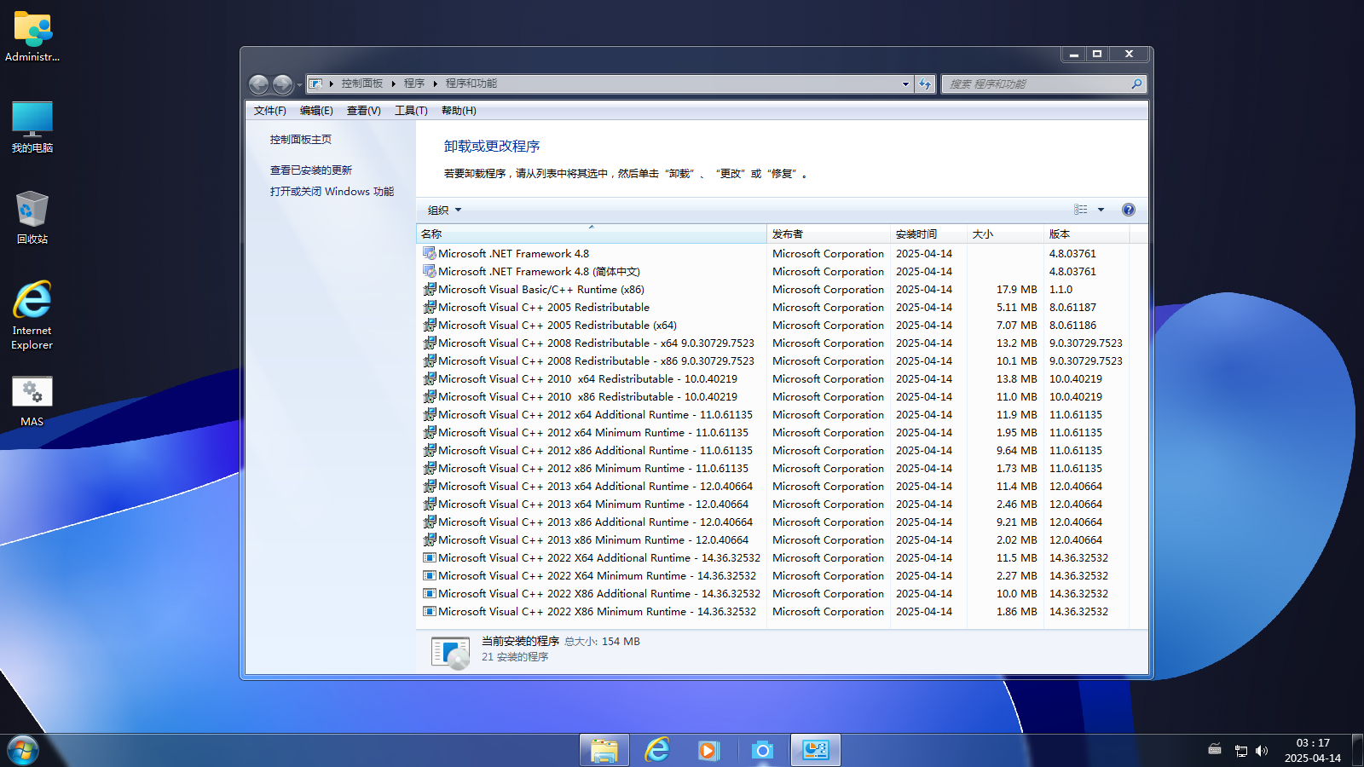Select Visual C++ 2012 x86 Minimum Runtime row
This screenshot has height=767, width=1364.
773,468
